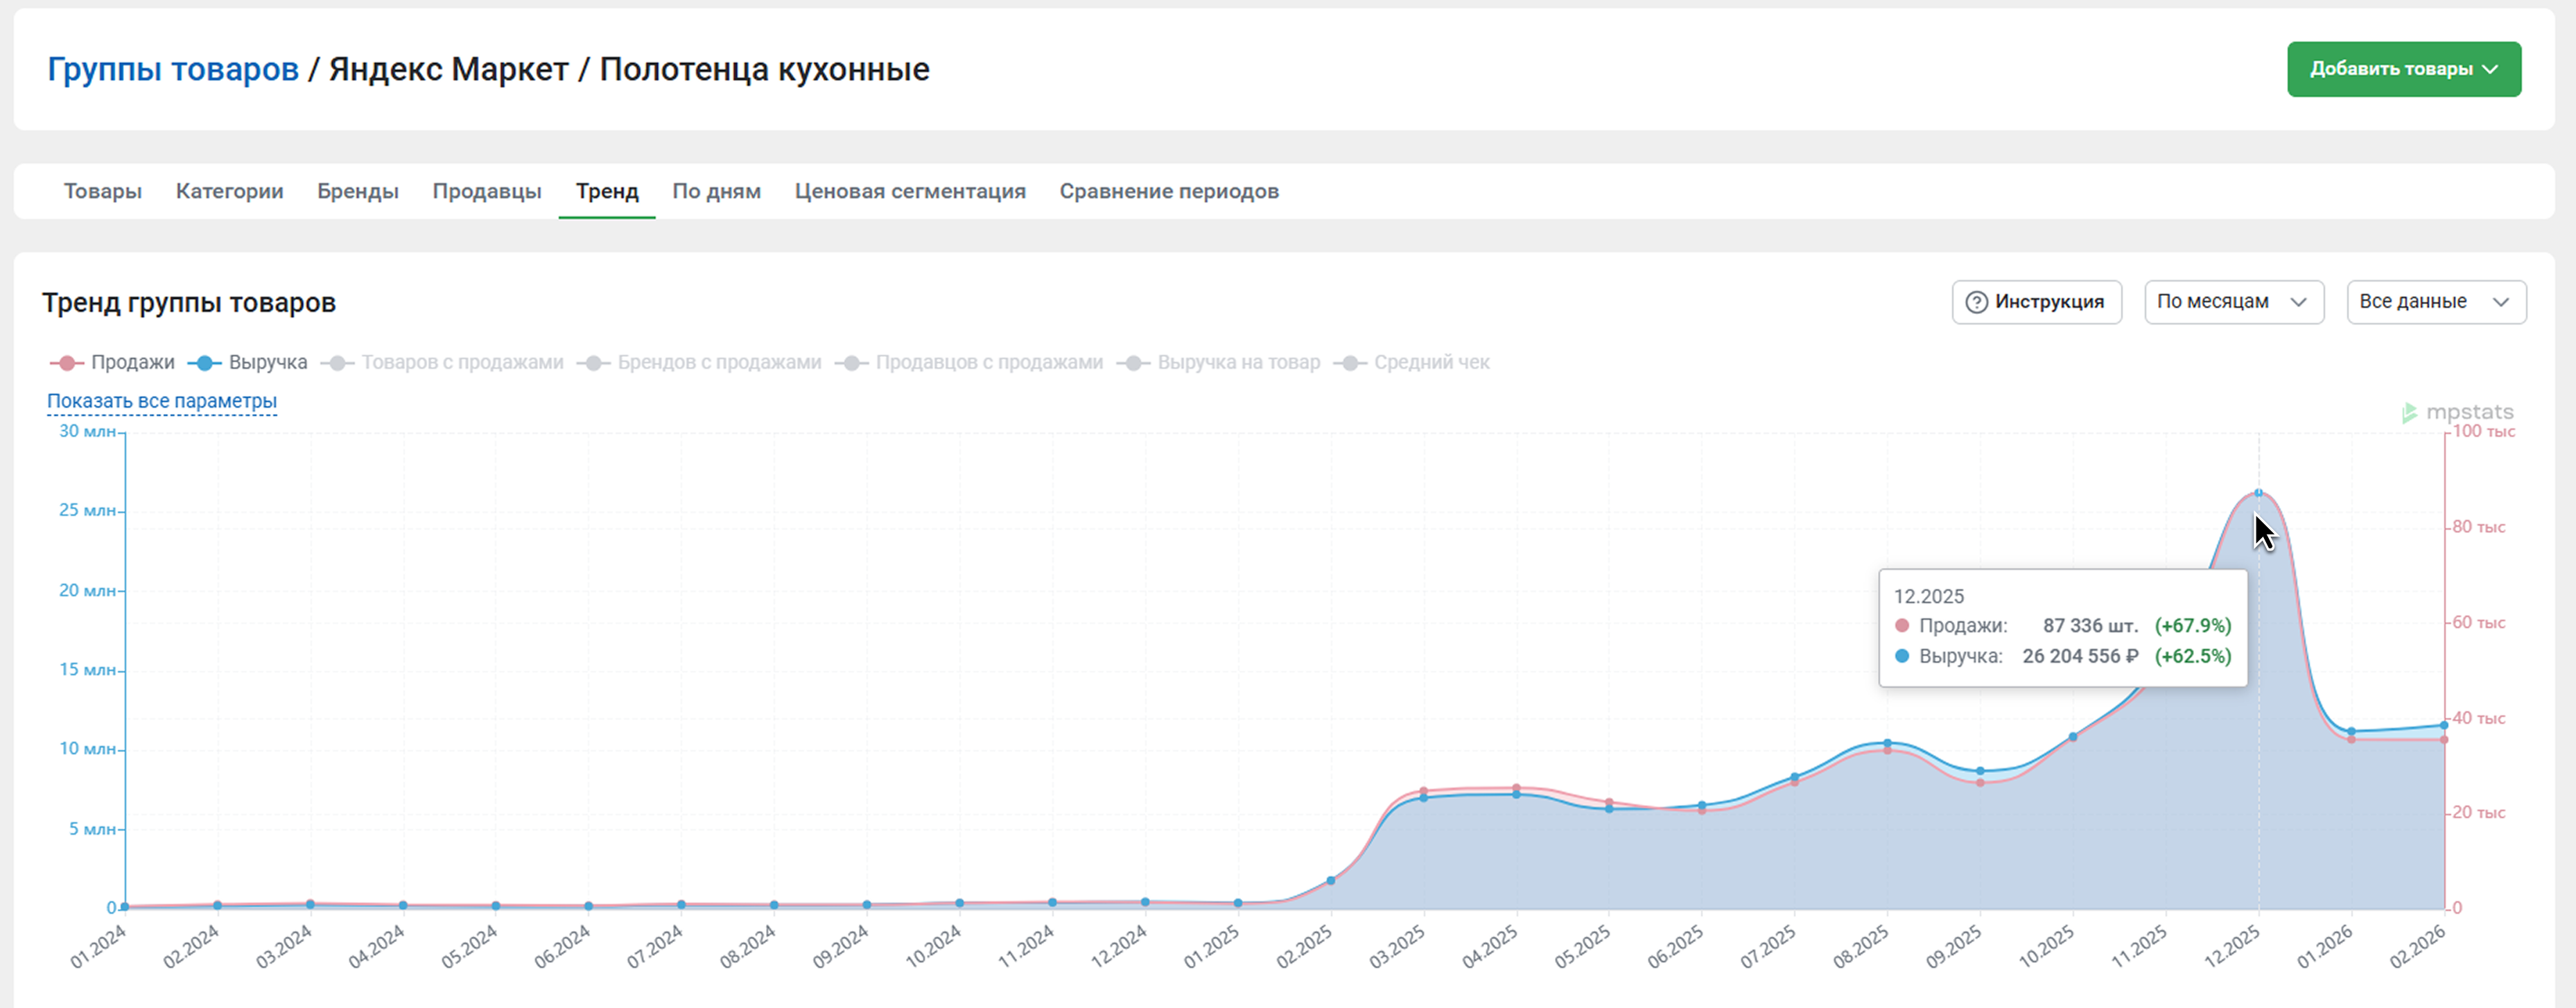Click the chevron on Добавить товары button

pos(2490,69)
